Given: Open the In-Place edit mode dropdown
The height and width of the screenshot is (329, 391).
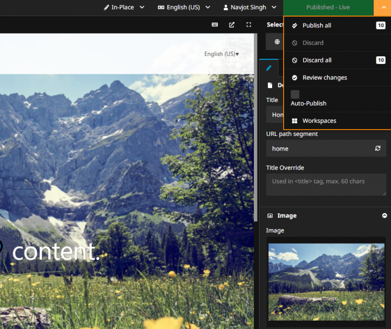Looking at the screenshot, I should [123, 7].
